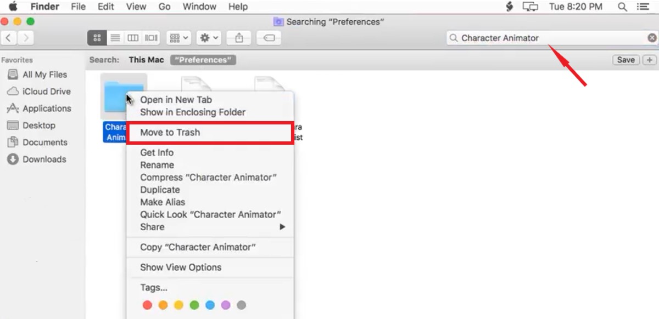Screen dimensions: 659x319
Task: Click the display mirroring menu bar icon
Action: coord(530,7)
